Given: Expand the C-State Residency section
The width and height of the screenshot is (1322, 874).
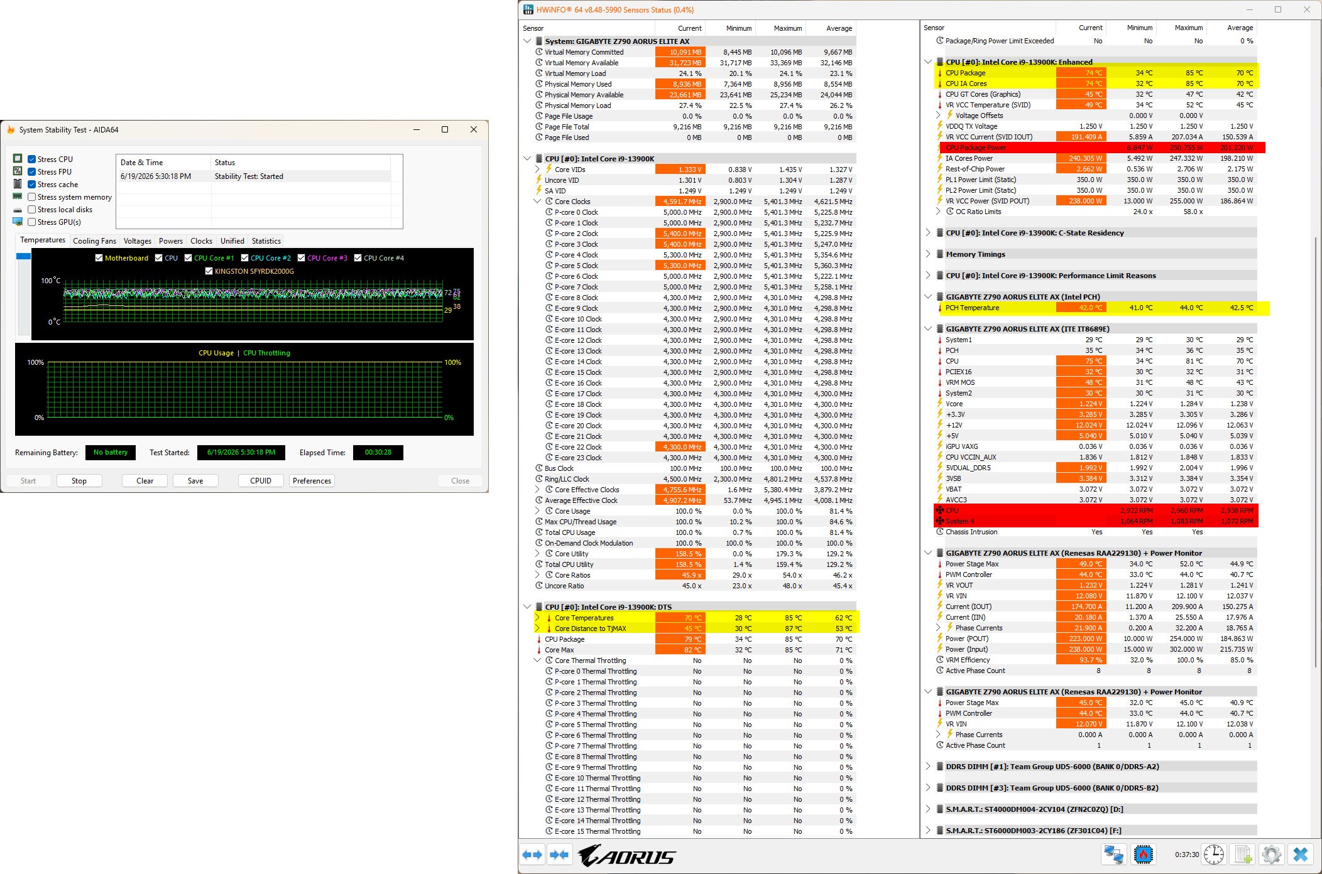Looking at the screenshot, I should [x=928, y=233].
